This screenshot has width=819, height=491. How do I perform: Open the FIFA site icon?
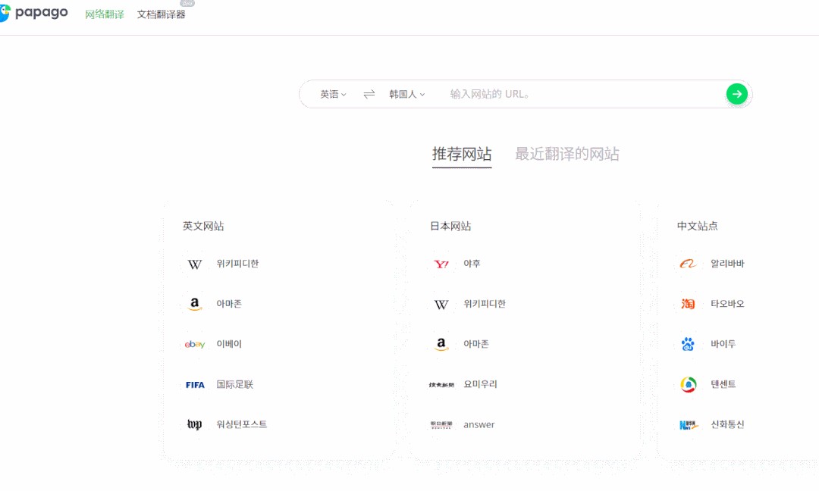(x=195, y=384)
